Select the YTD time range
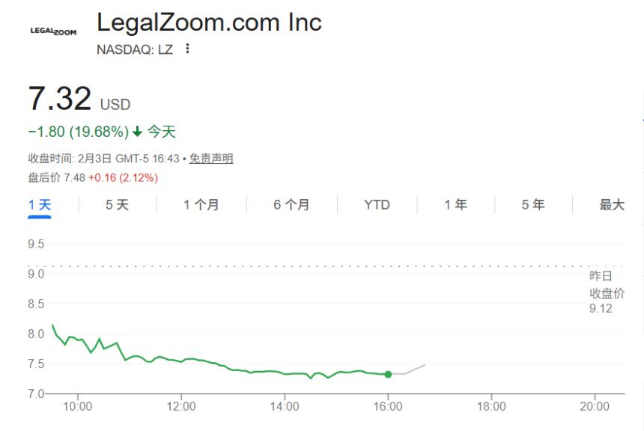This screenshot has height=431, width=644. [377, 204]
